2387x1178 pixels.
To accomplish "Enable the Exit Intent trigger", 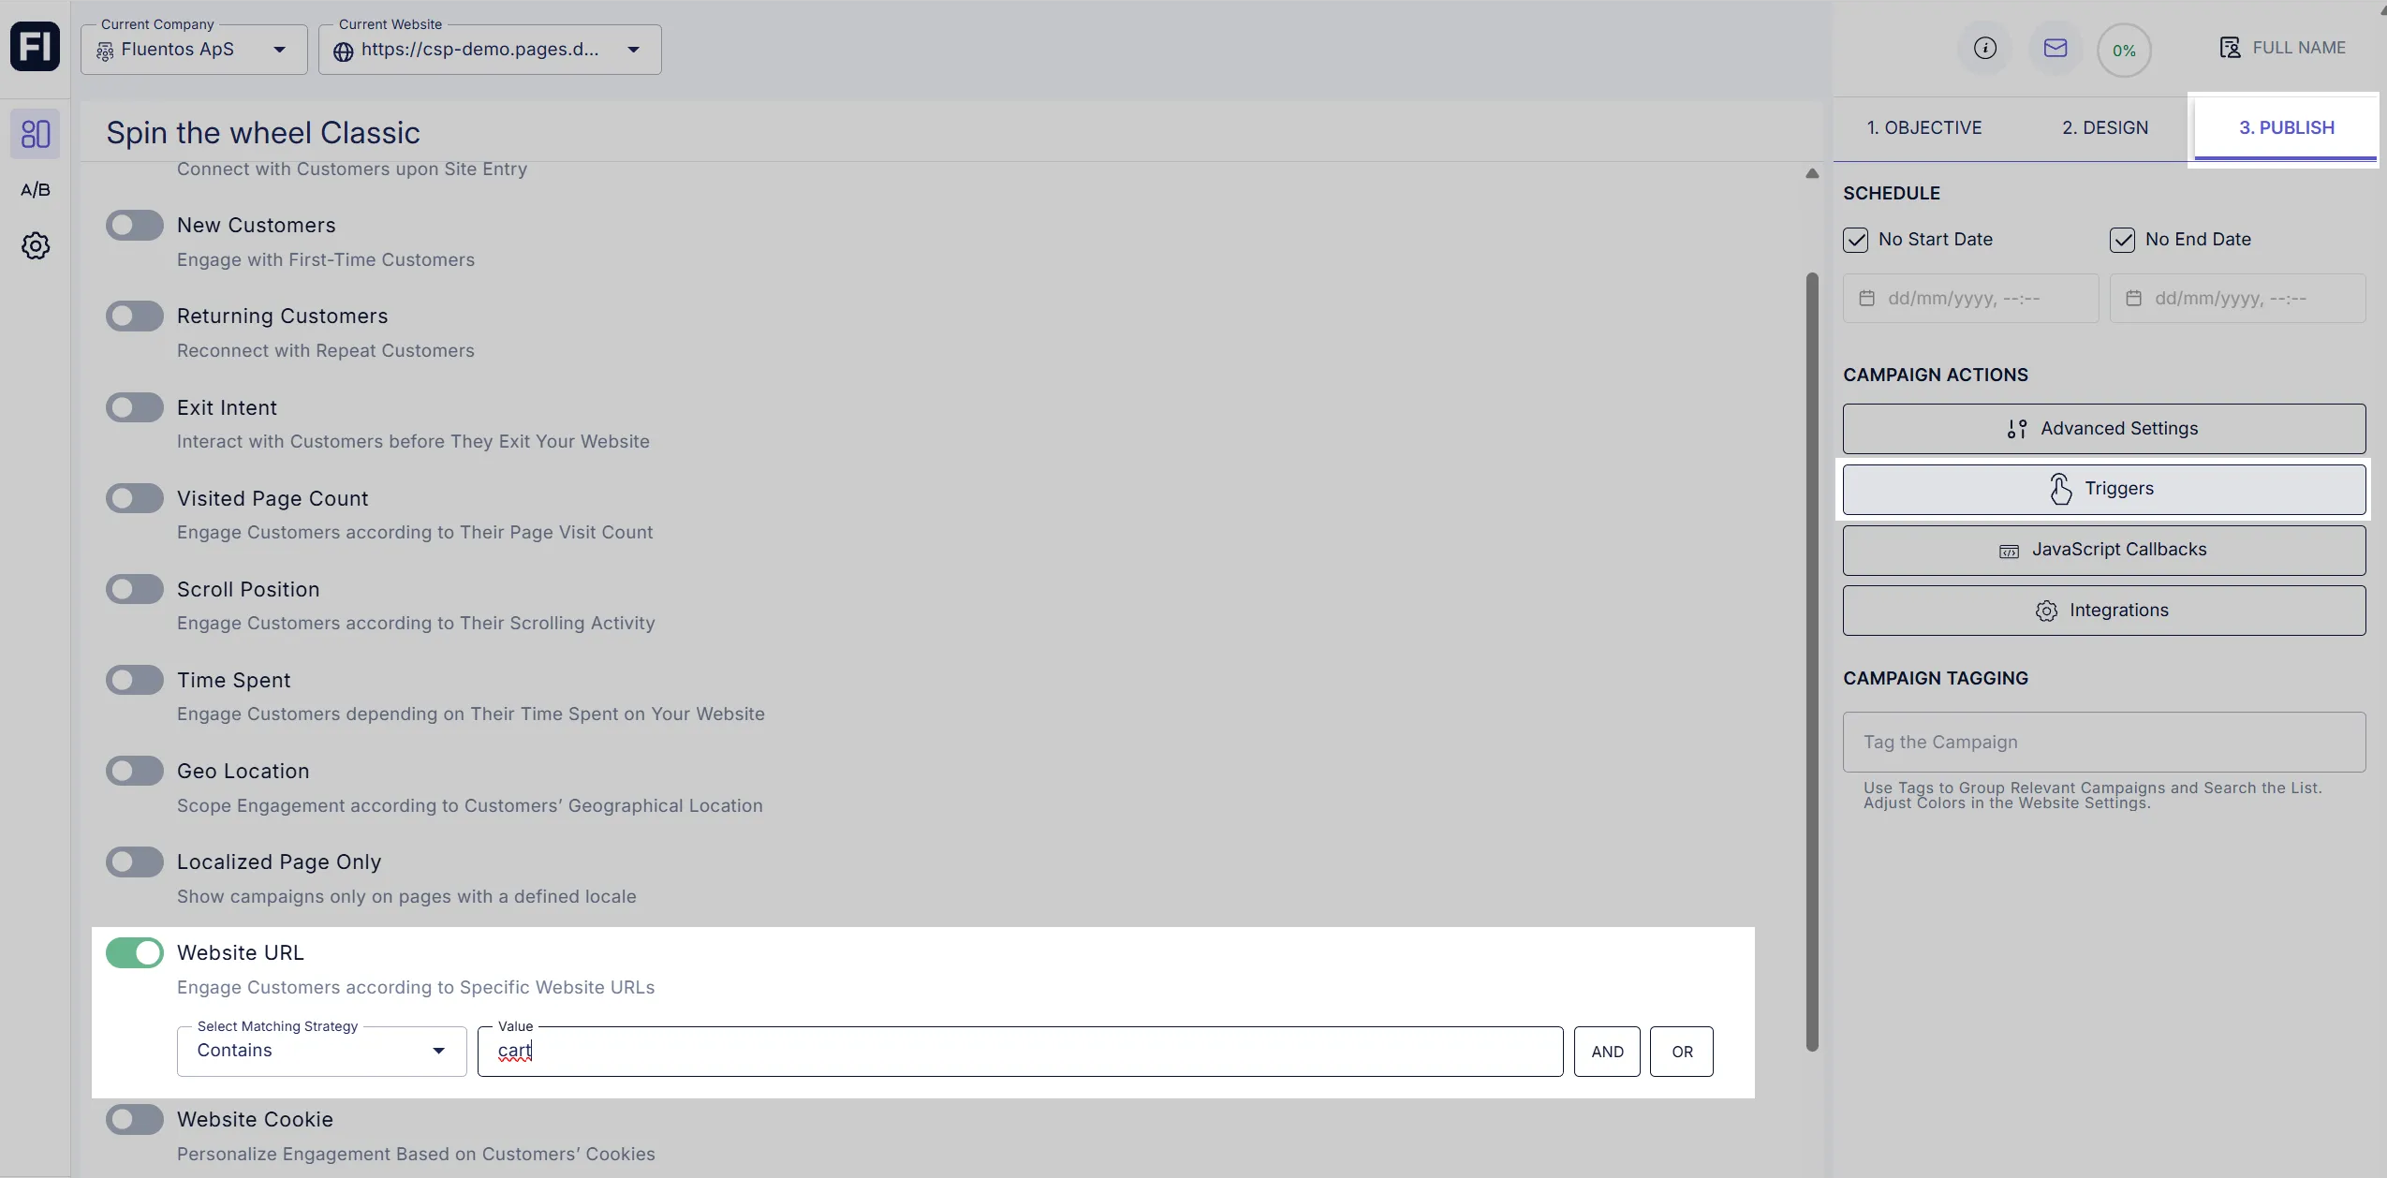I will tap(134, 406).
